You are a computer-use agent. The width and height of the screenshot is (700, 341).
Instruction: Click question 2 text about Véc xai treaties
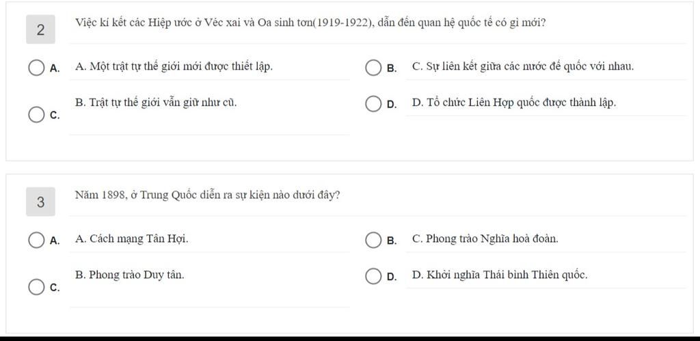pyautogui.click(x=310, y=23)
